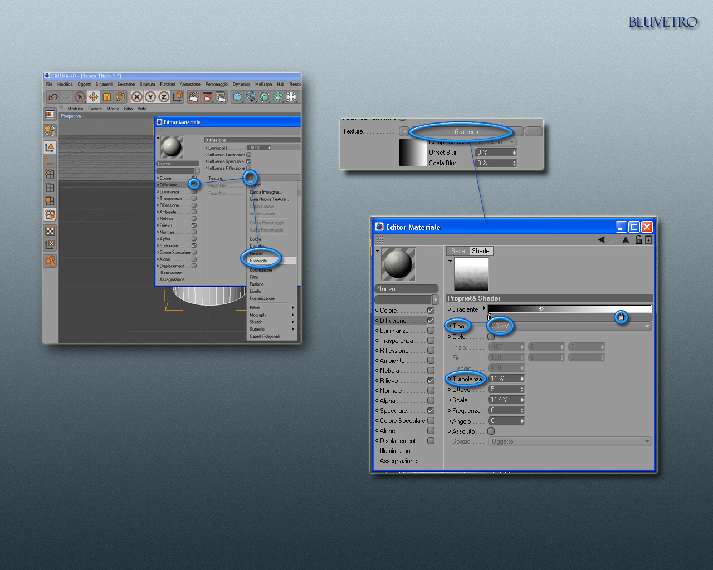Select the white gradient knot

621,317
